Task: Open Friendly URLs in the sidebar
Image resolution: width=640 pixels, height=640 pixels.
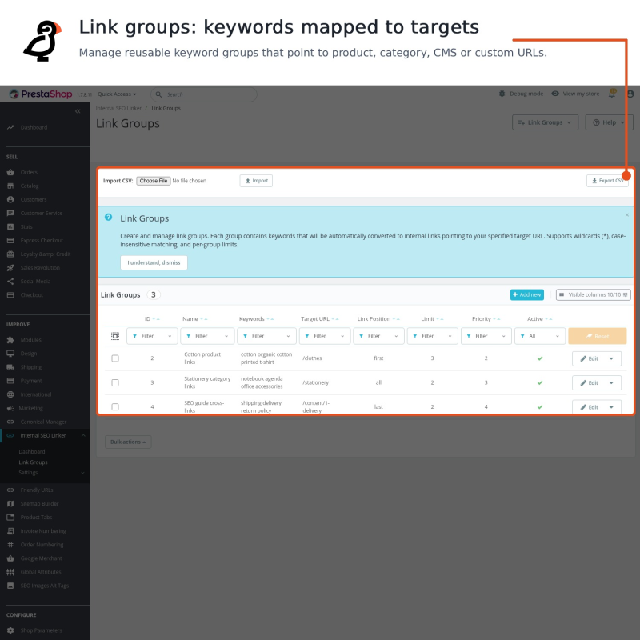Action: click(37, 490)
